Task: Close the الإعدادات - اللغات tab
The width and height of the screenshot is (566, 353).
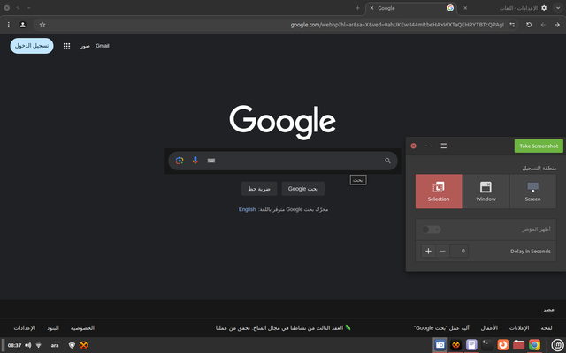Action: [x=465, y=8]
